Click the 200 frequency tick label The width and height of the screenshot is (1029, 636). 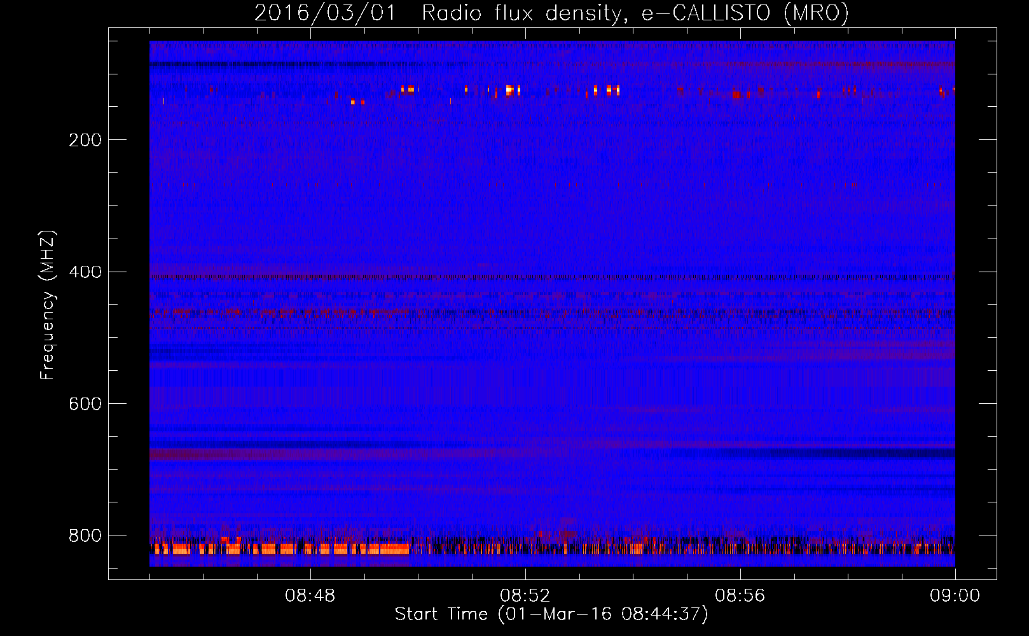click(85, 140)
